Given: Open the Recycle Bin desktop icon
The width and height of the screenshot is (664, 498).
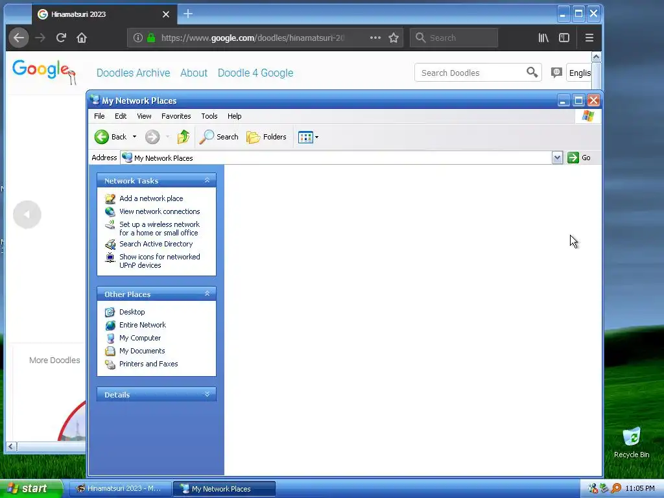Looking at the screenshot, I should click(632, 442).
